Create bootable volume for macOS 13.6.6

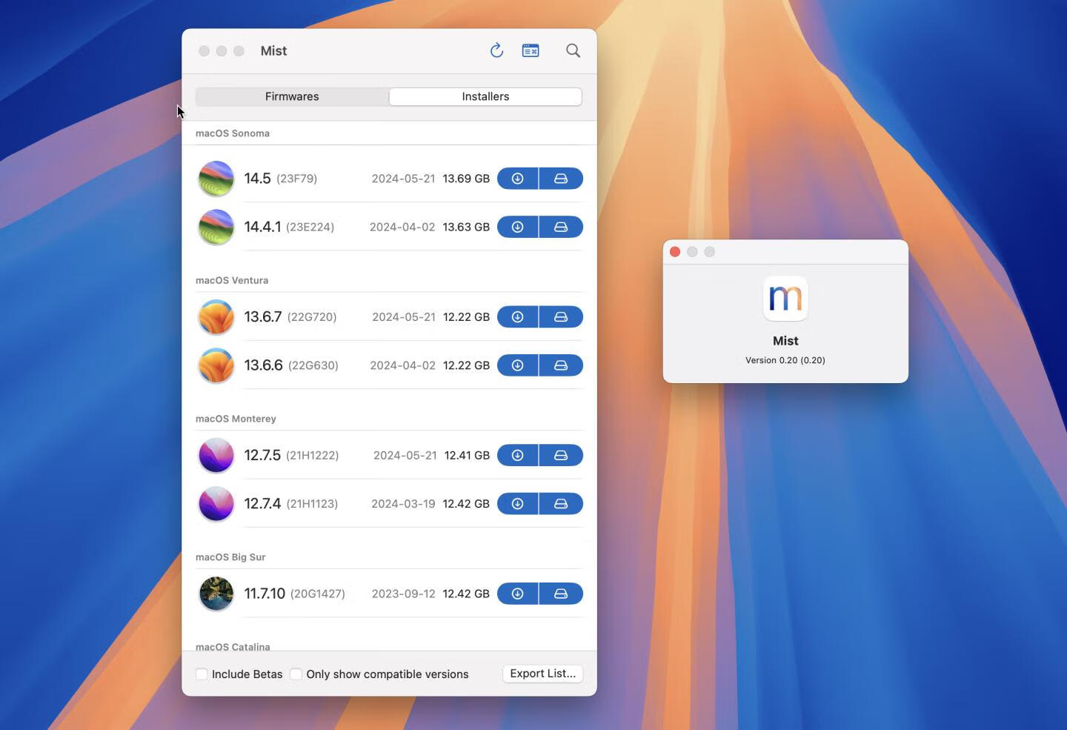coord(561,365)
